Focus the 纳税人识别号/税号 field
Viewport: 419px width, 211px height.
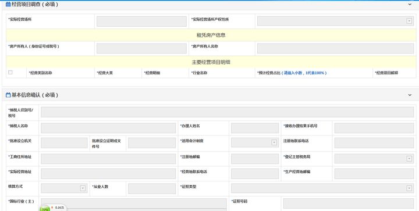pos(228,112)
